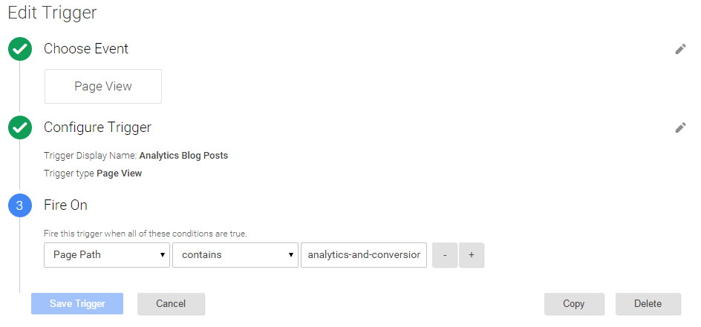Click the Analytics Blog Posts display name

(183, 156)
